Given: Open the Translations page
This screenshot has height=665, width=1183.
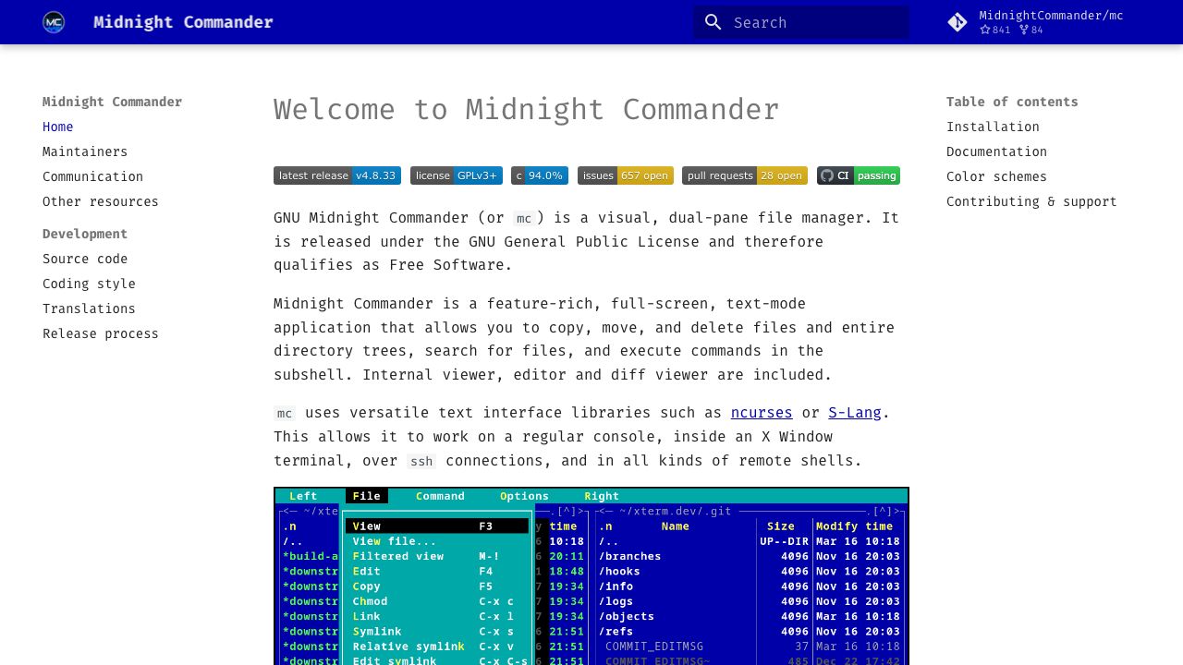Looking at the screenshot, I should coord(89,308).
